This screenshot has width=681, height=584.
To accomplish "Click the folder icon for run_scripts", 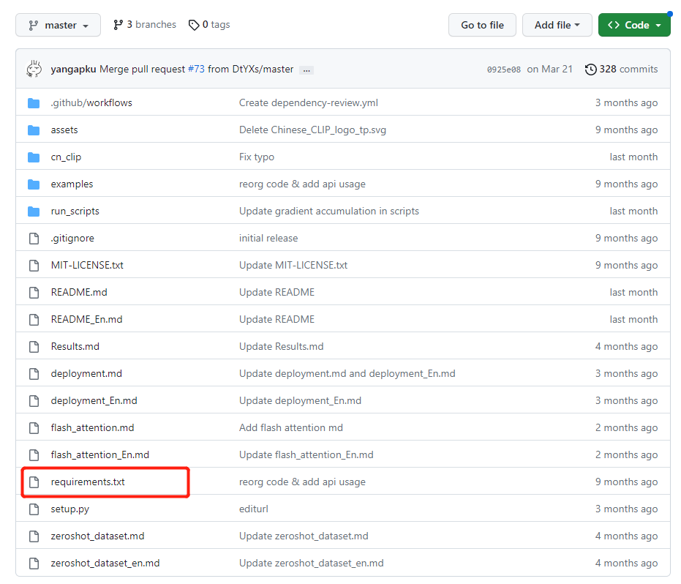I will click(x=34, y=211).
